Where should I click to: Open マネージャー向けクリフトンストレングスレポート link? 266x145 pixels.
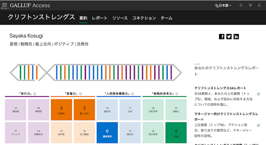coord(226,116)
